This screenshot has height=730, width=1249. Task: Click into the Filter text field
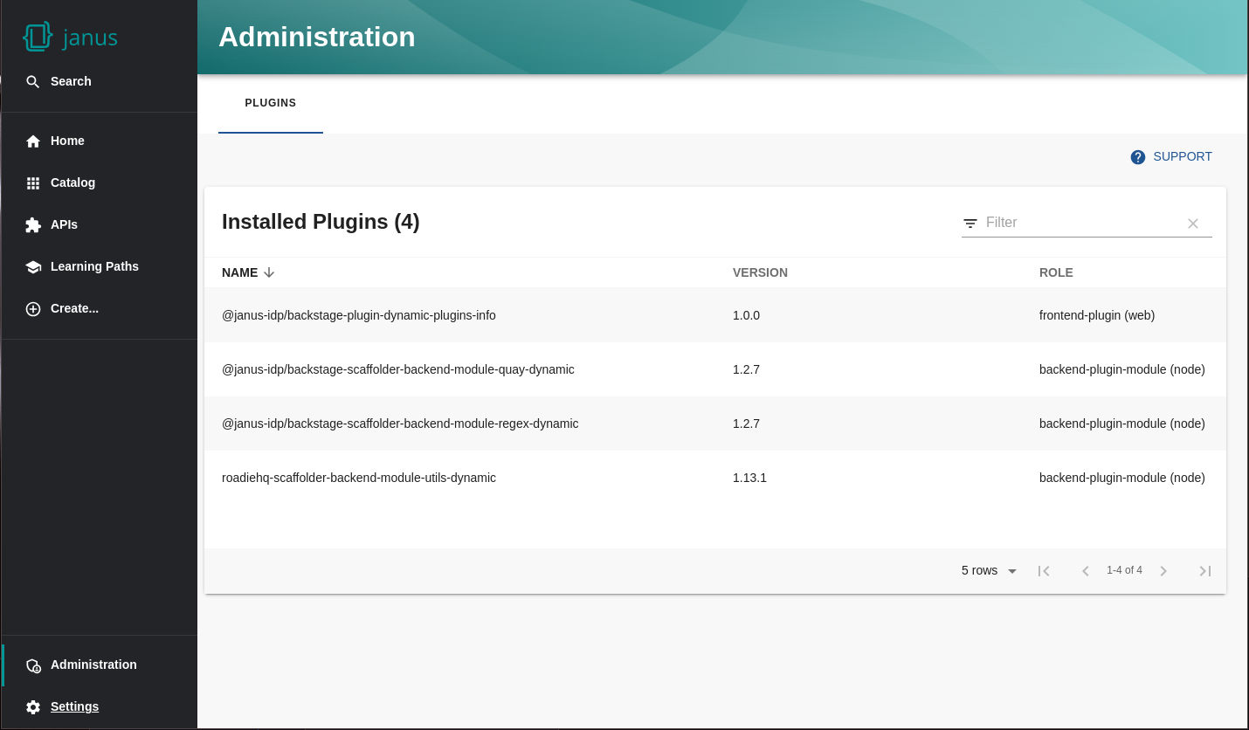pyautogui.click(x=1080, y=223)
